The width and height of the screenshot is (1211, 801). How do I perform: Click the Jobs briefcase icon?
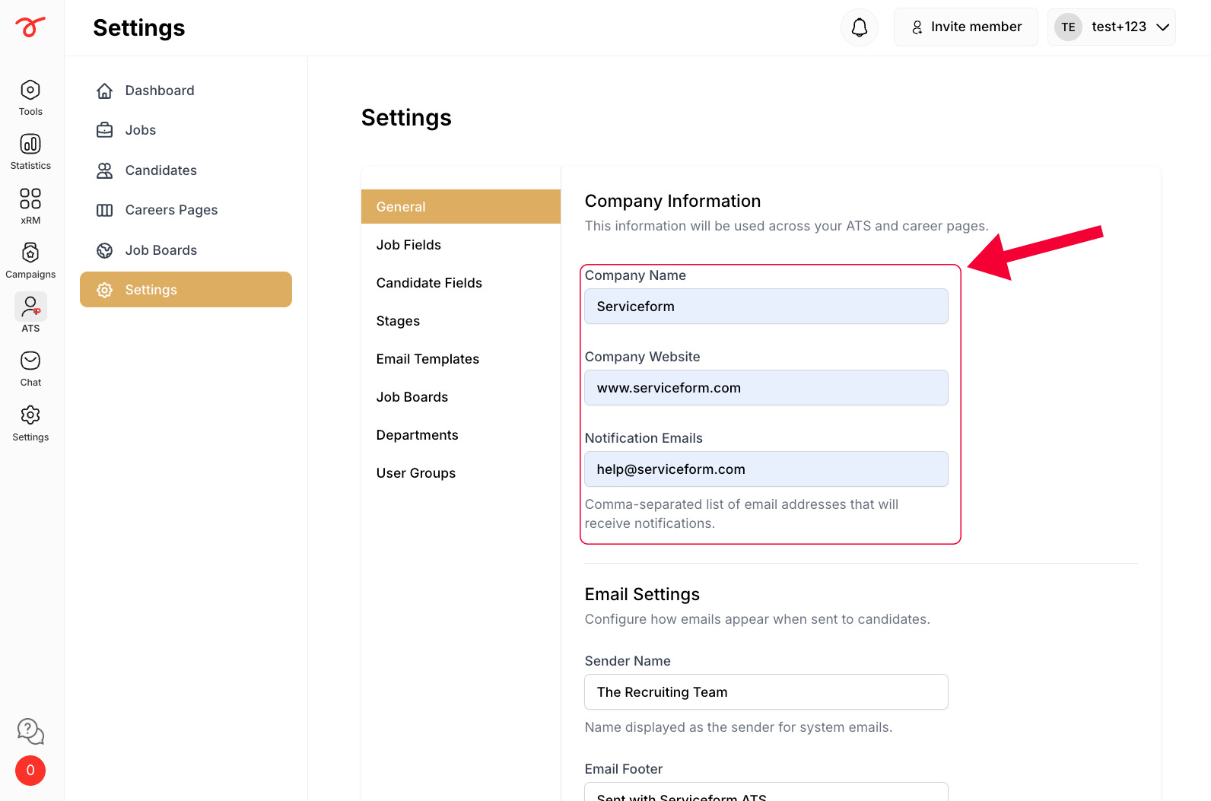click(x=105, y=130)
